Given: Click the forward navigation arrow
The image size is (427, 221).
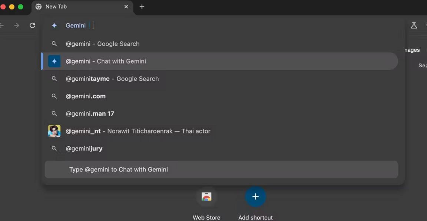Looking at the screenshot, I should click(16, 25).
